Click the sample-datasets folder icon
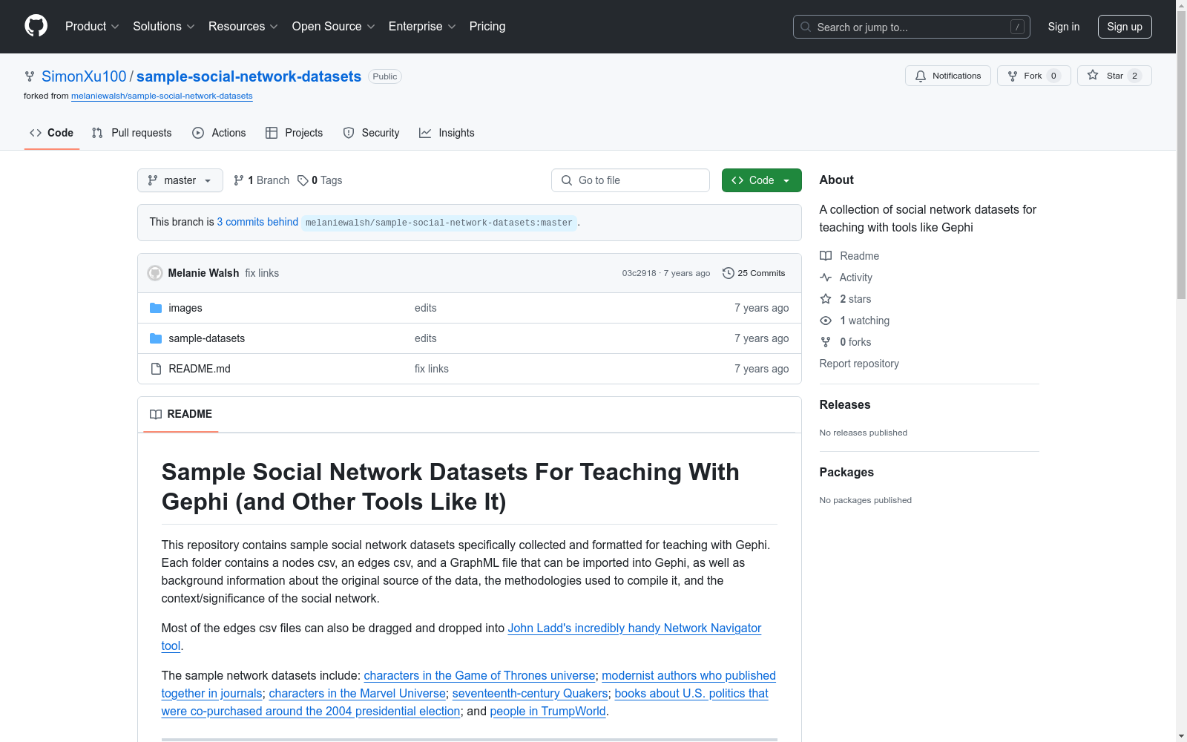This screenshot has height=742, width=1187. (156, 338)
